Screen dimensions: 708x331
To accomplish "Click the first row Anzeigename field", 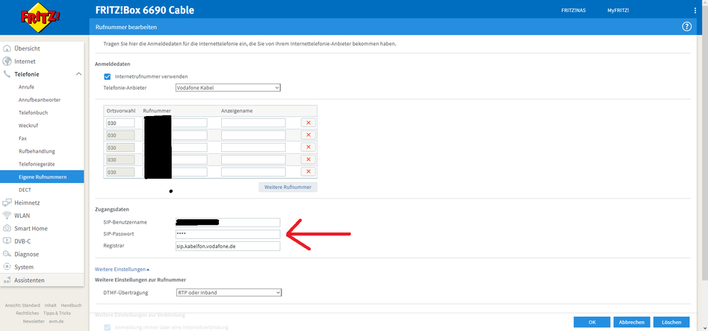I will point(253,122).
